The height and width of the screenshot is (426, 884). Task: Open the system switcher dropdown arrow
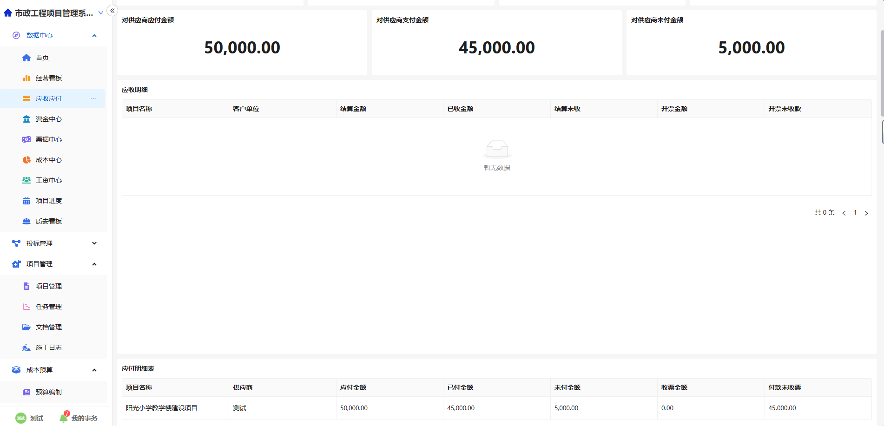[101, 13]
